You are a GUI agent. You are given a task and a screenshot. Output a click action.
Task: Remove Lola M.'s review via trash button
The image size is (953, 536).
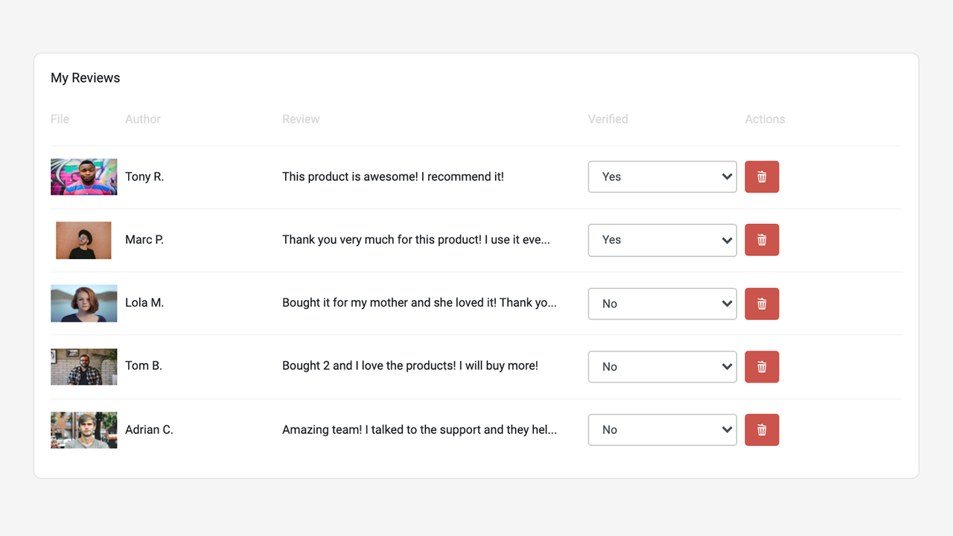tap(762, 304)
